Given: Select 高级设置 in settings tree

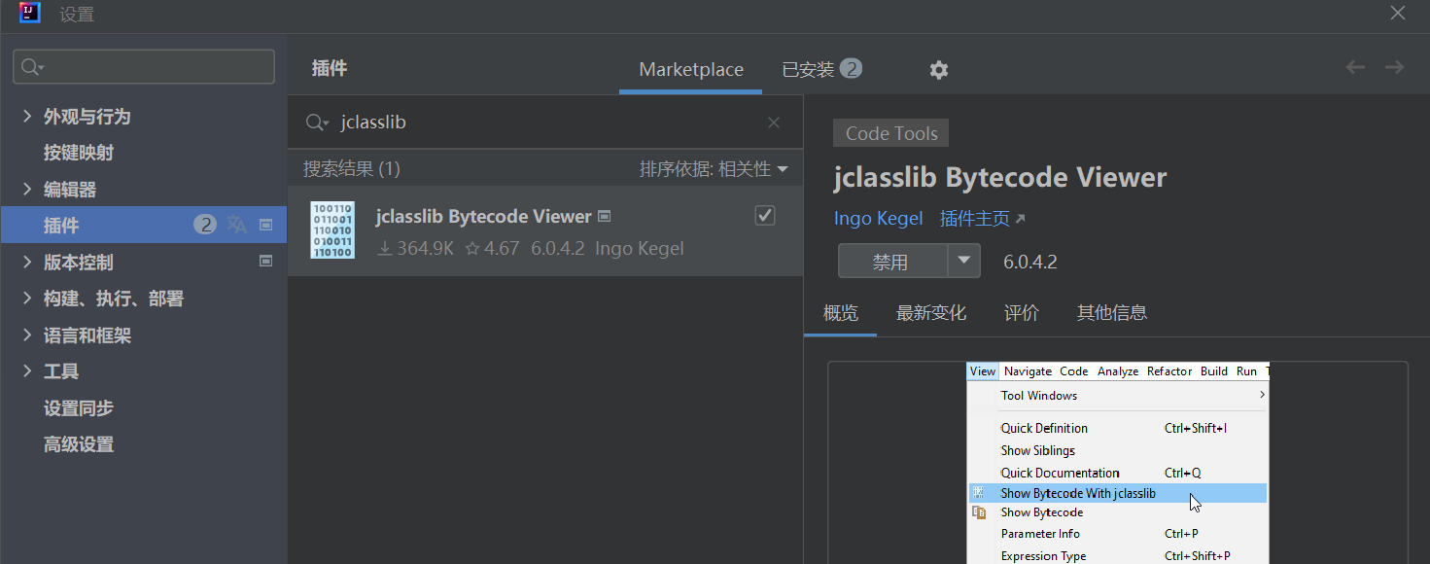Looking at the screenshot, I should tap(79, 444).
